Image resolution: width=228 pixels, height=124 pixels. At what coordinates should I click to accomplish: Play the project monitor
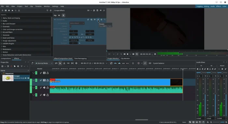click(128, 54)
